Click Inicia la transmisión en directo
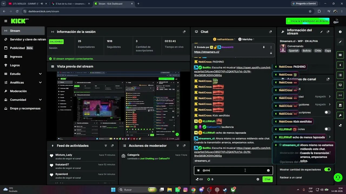 coord(308,21)
